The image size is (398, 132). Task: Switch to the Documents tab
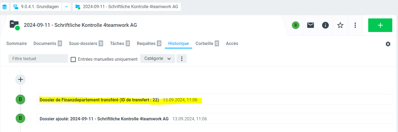click(x=45, y=43)
